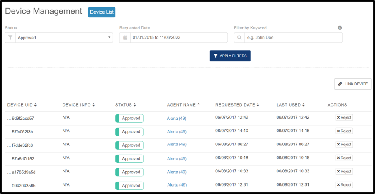Sort by Device Info column arrows

tap(93, 105)
